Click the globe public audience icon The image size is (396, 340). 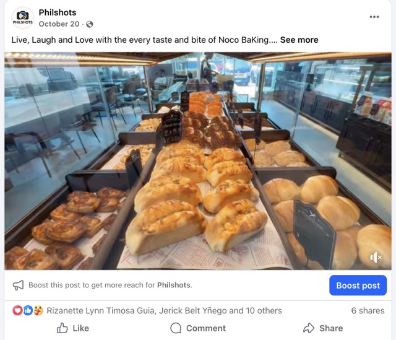90,24
